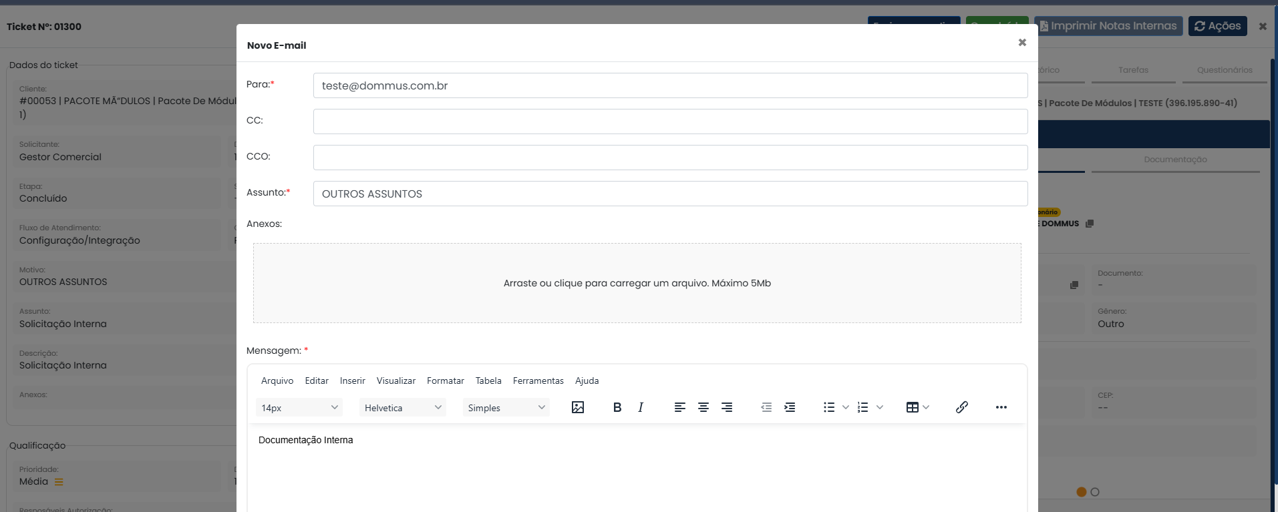Open the Inserir editor menu
Viewport: 1278px width, 512px height.
(x=353, y=380)
